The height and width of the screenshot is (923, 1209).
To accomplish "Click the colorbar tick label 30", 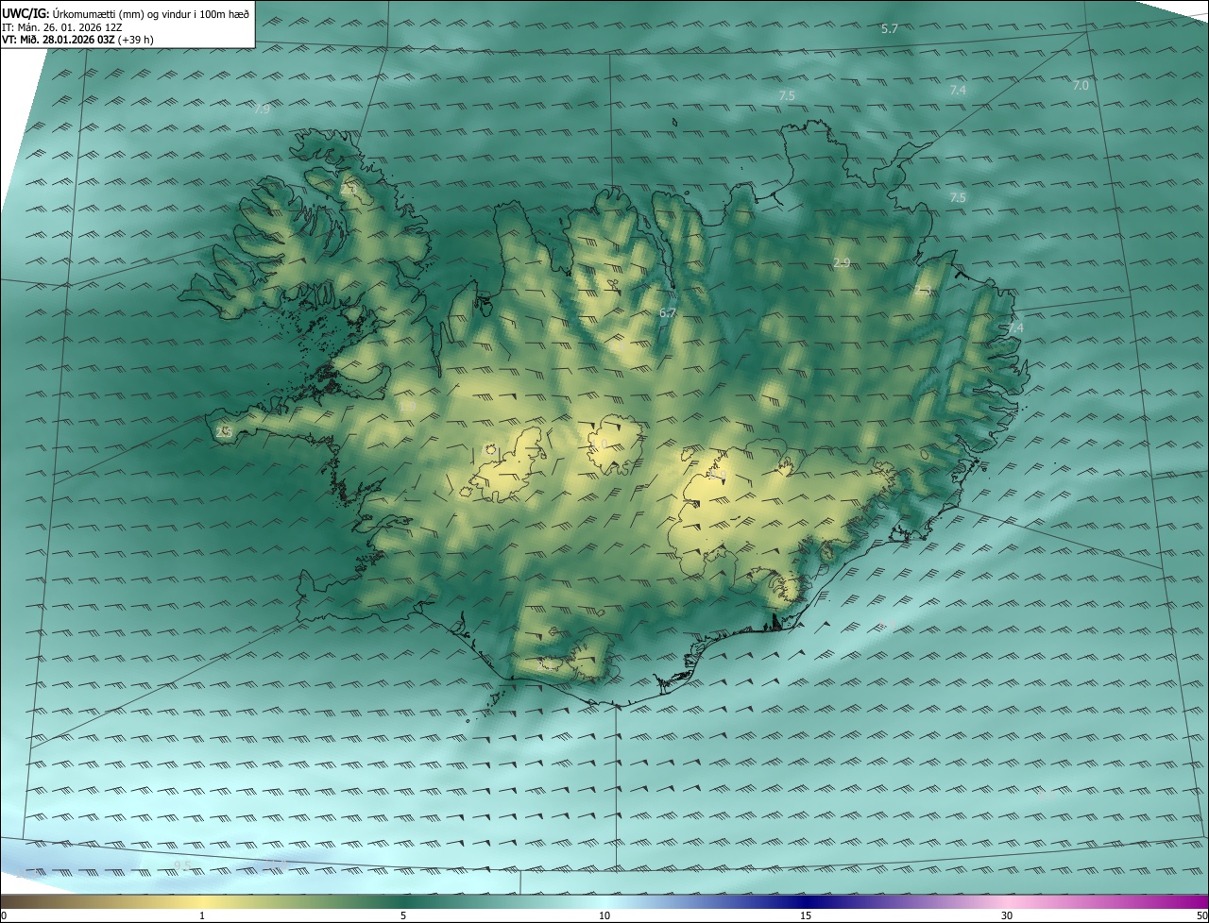I will [1007, 915].
